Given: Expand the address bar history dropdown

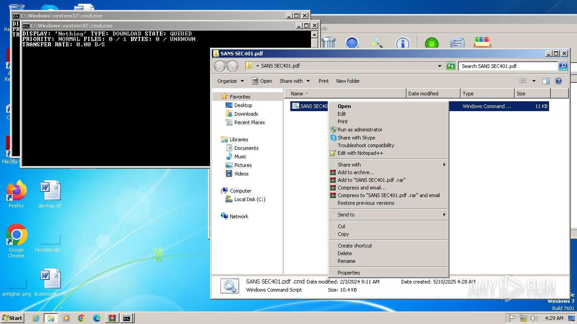Looking at the screenshot, I should [440, 66].
